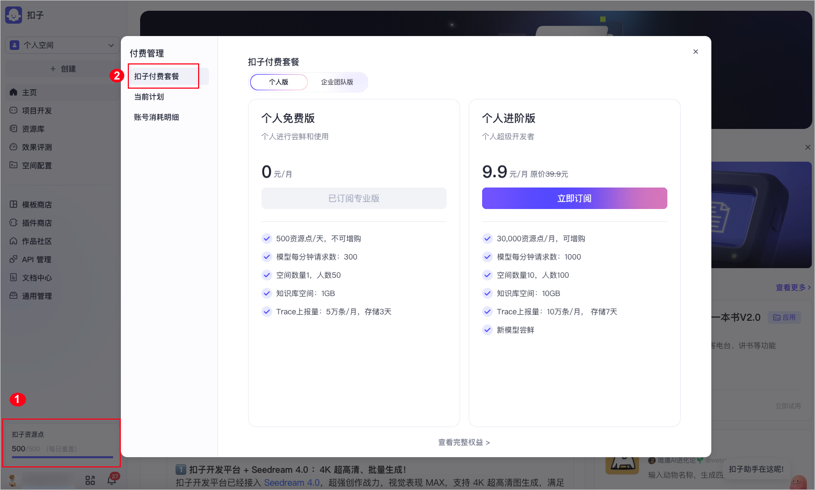Open API 管理 in the sidebar
The image size is (815, 490).
36,260
